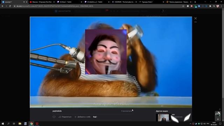Click the Другие видео heading
The image size is (224, 126).
(x=162, y=111)
